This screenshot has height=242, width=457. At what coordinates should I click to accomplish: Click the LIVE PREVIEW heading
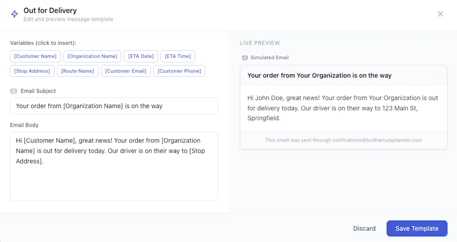(x=260, y=43)
